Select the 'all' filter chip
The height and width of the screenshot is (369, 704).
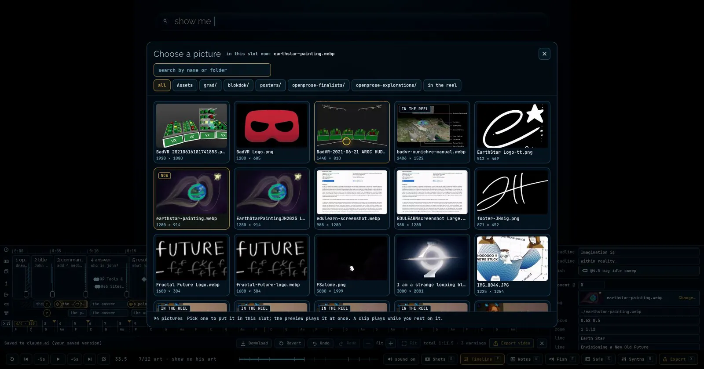(162, 85)
